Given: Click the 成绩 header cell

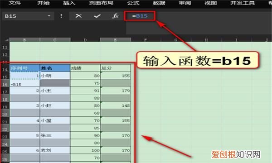Looking at the screenshot, I should 85,68.
